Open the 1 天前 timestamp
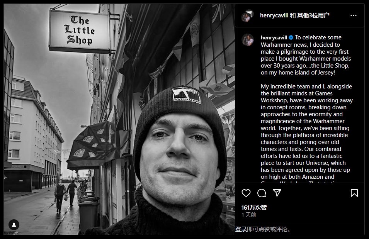Viewport: 369px width, 239px height. (249, 215)
